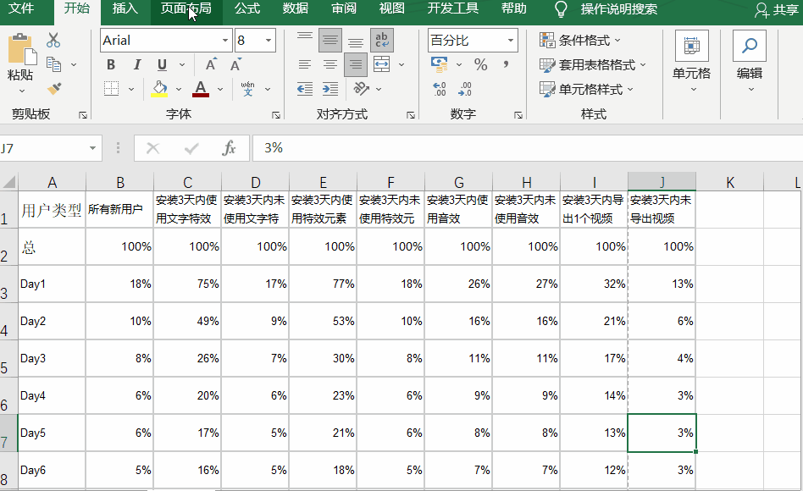
Task: Click the decrease decimal icon
Action: coord(465,89)
